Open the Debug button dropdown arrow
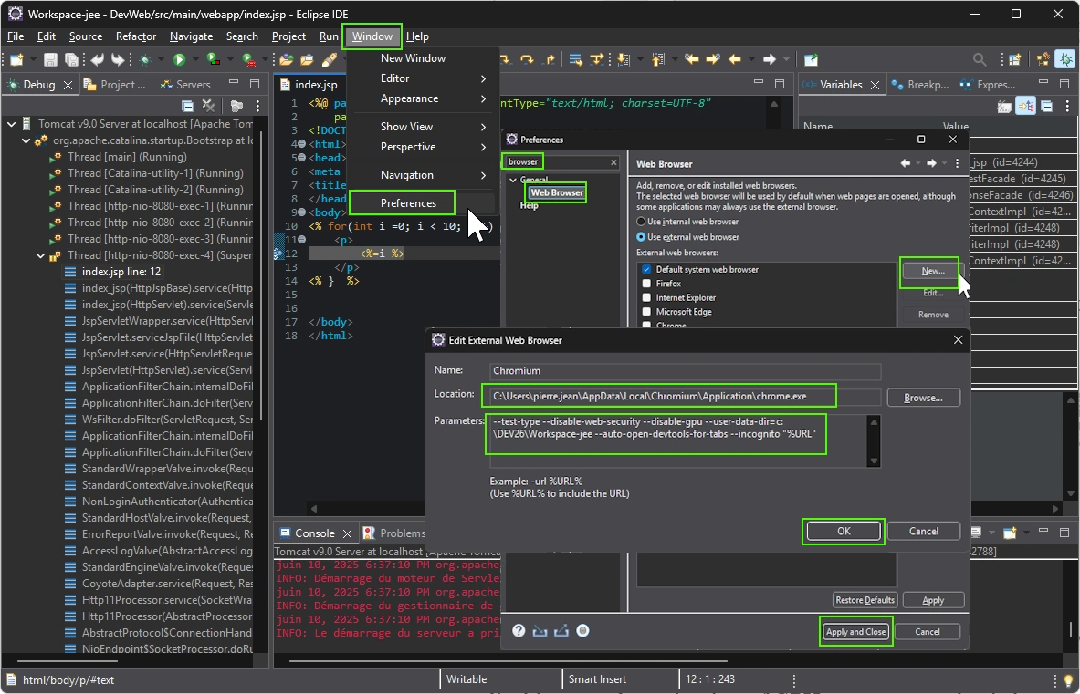The image size is (1080, 694). coord(161,60)
